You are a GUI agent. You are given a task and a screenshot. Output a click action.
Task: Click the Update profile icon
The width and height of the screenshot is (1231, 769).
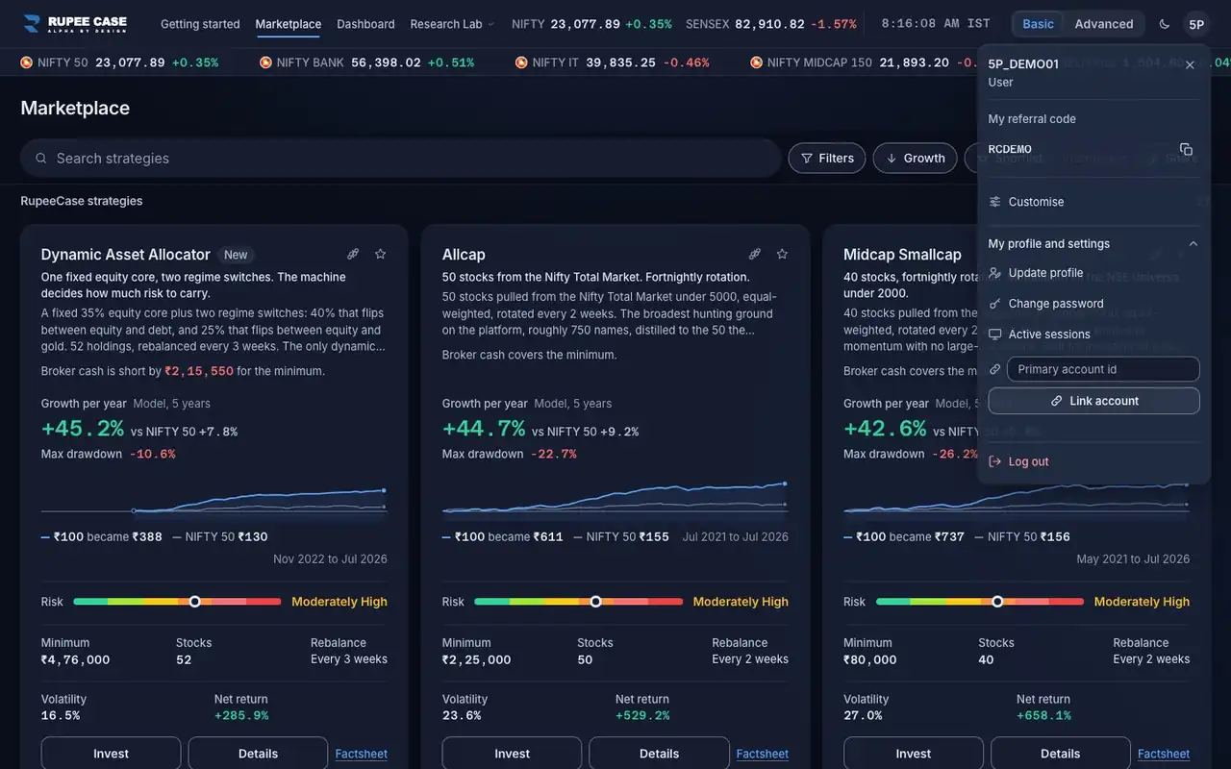995,273
